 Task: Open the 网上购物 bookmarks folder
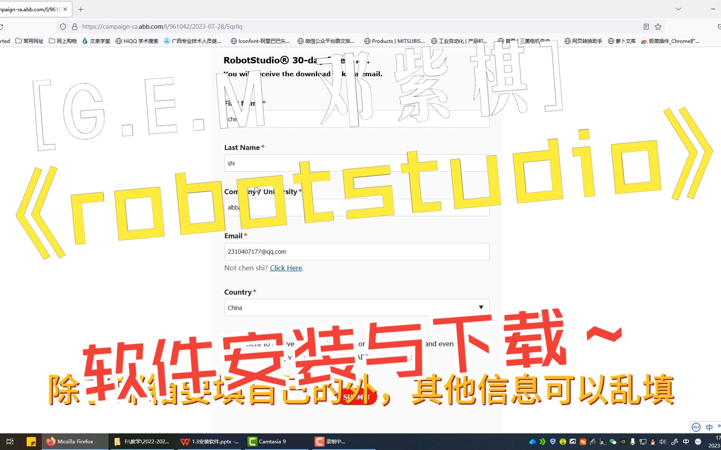63,41
